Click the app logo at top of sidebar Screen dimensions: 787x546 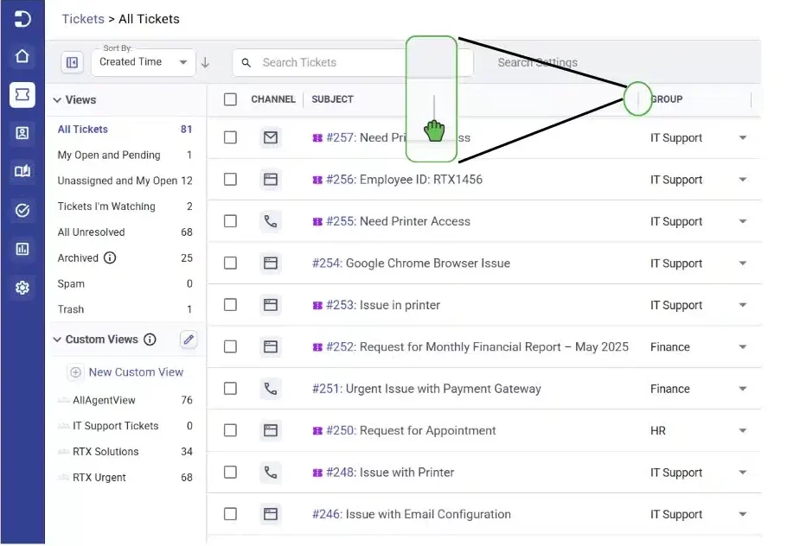22,19
